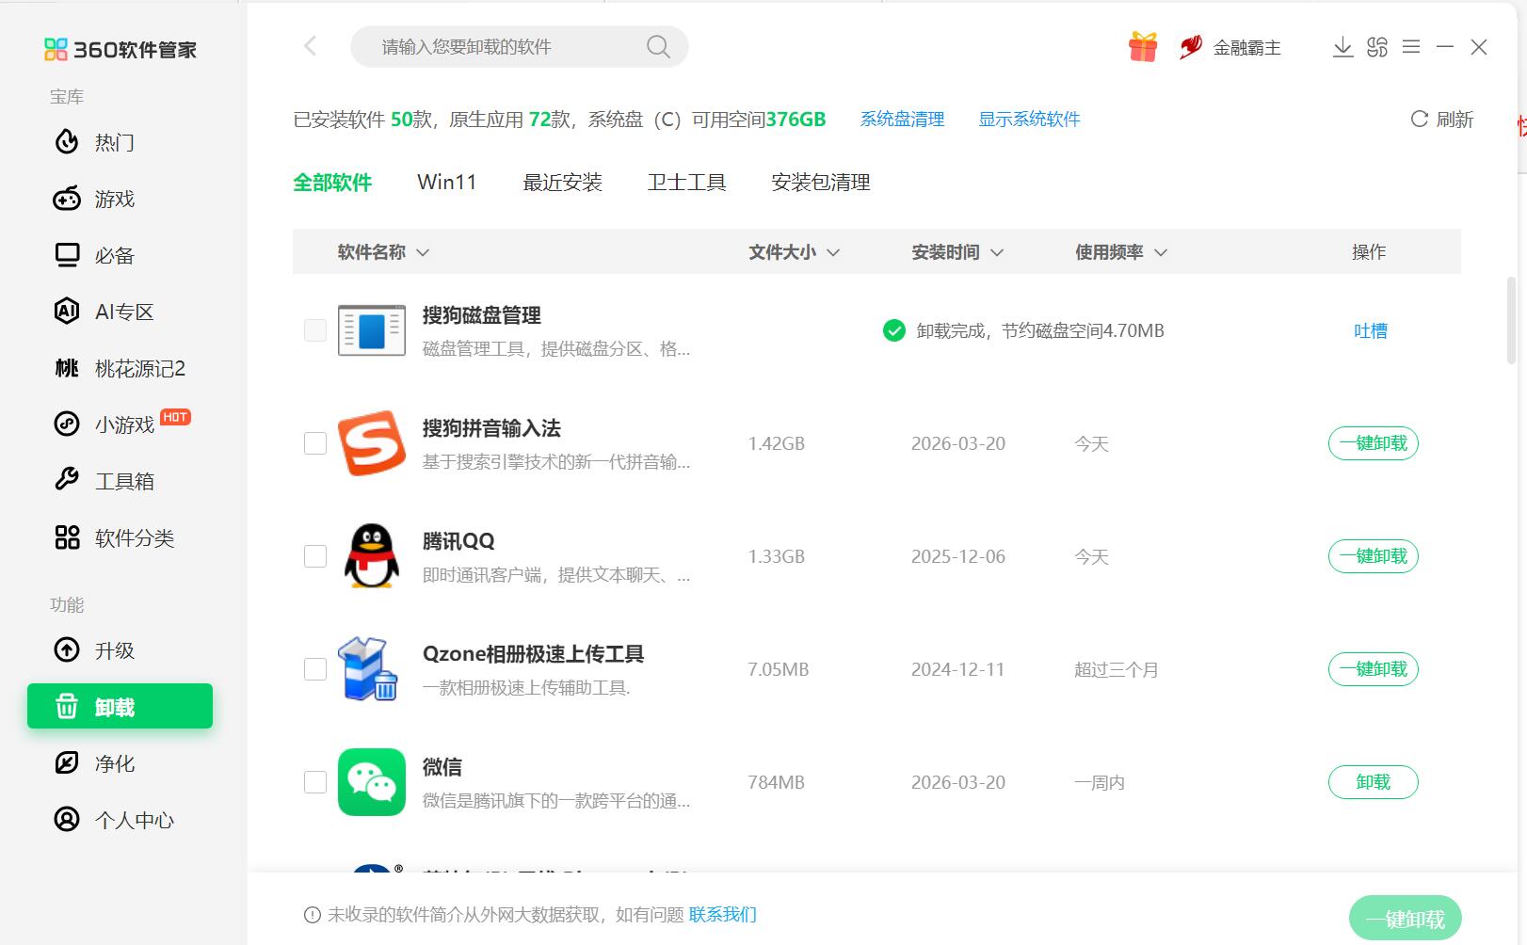The image size is (1527, 945).
Task: Click the 刷新 text label
Action: tap(1455, 120)
